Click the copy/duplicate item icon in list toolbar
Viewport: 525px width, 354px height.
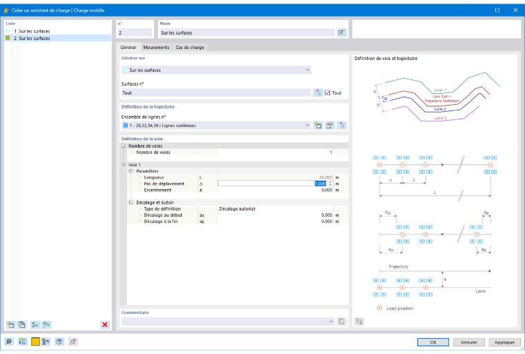(x=22, y=324)
